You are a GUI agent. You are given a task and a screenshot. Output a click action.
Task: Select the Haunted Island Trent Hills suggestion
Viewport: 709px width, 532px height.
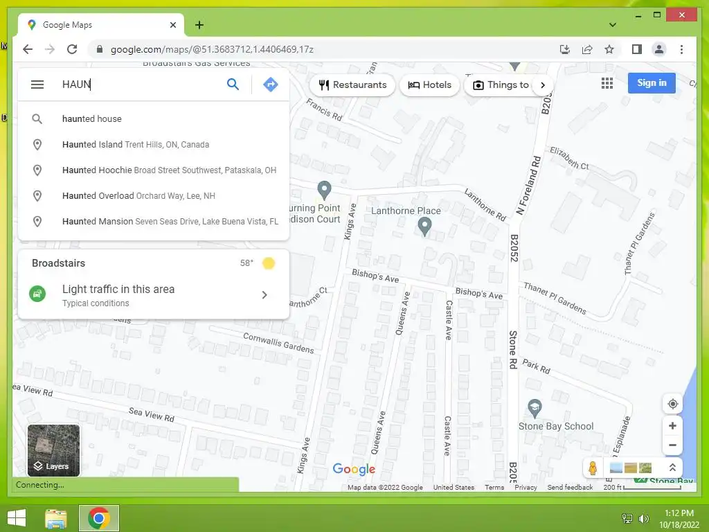(x=154, y=145)
